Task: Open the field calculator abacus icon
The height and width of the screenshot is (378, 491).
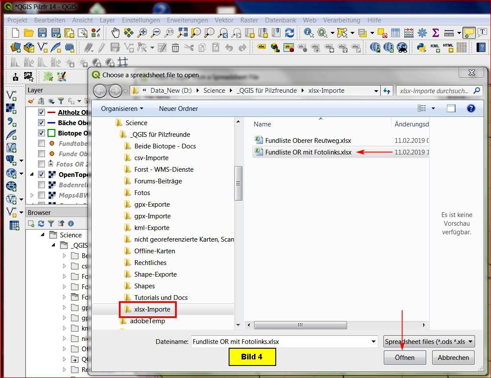Action: point(408,33)
